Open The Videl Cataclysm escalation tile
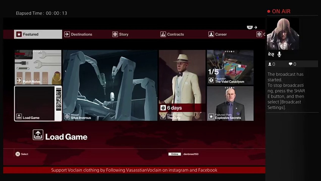Viewport: 321px width, 181px height. pos(230,67)
